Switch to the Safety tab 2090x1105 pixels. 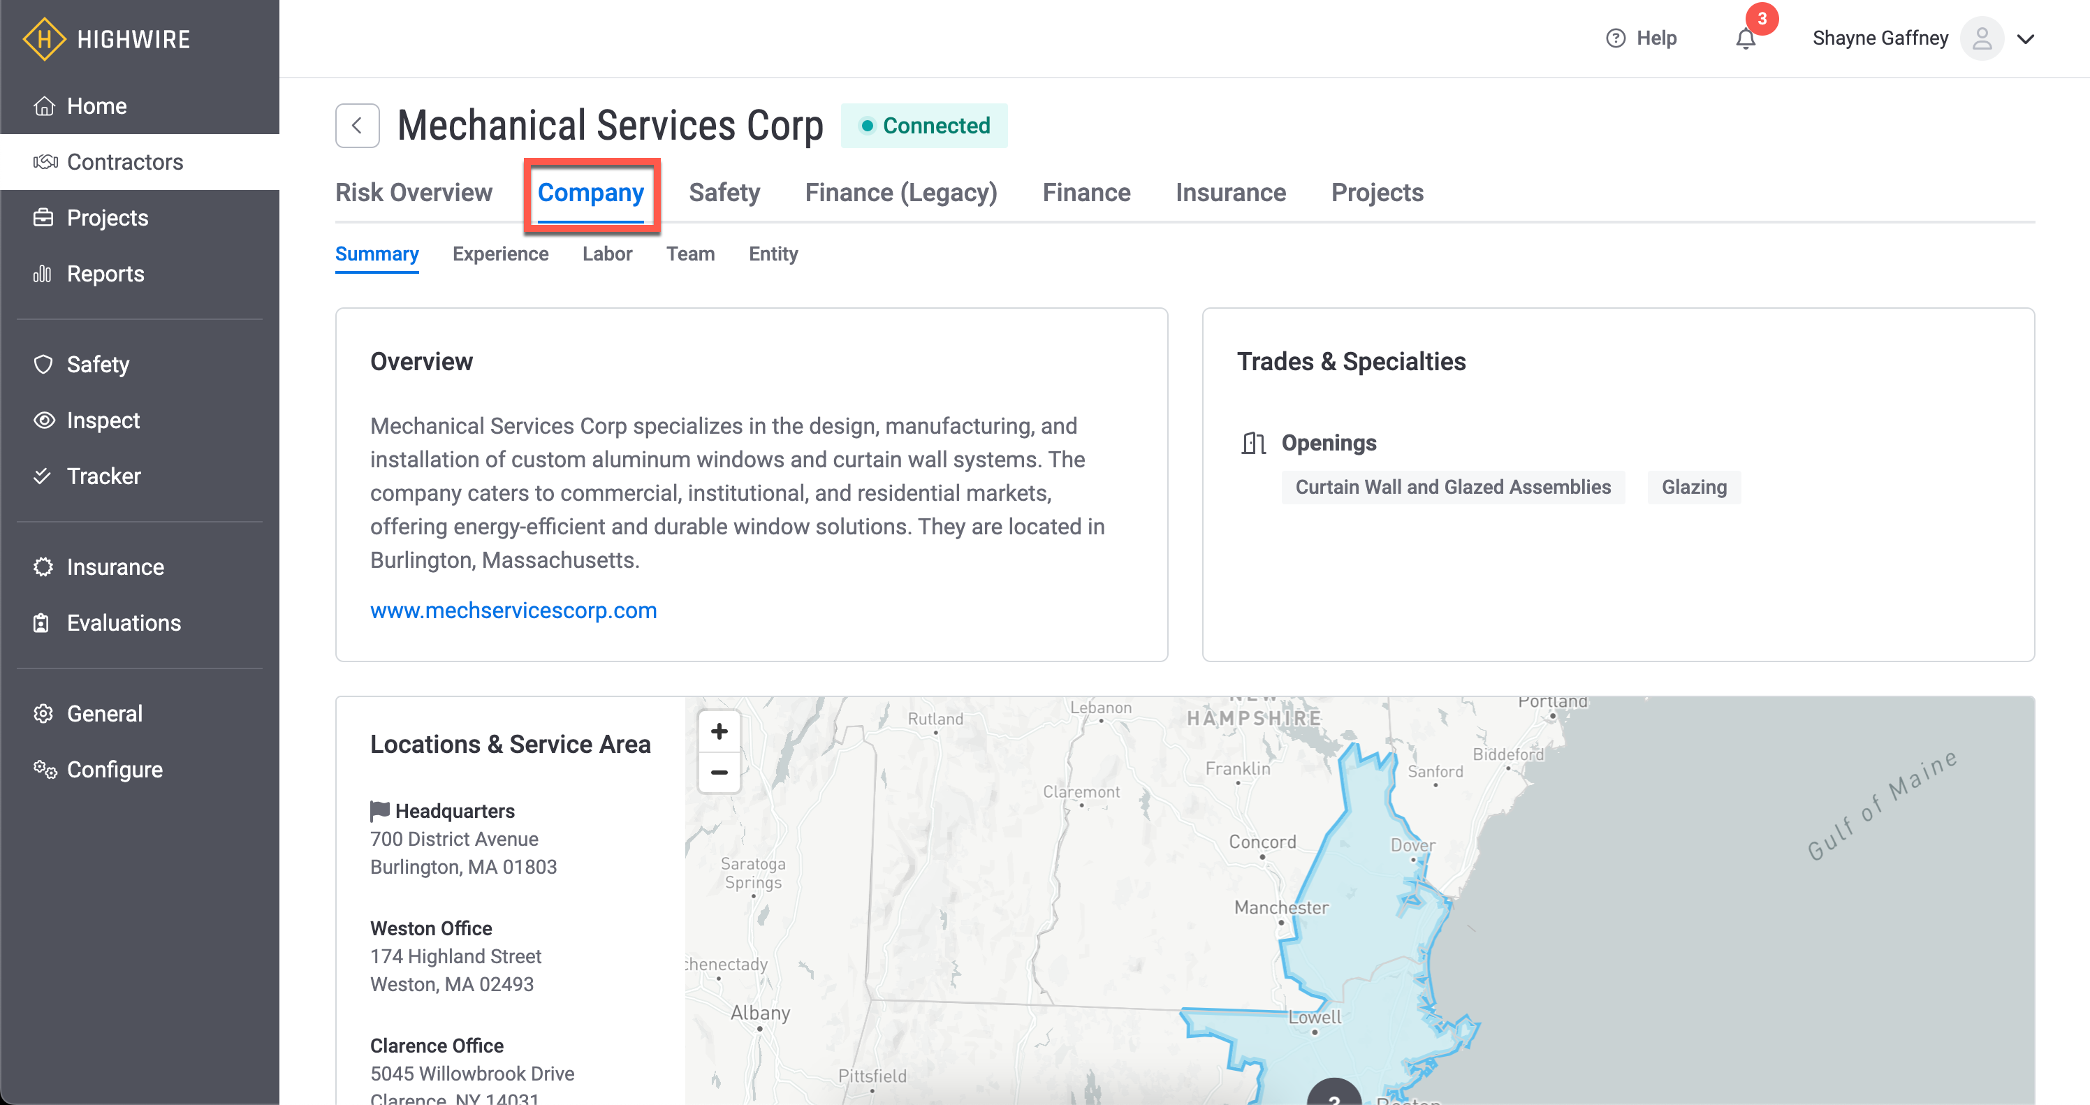[x=724, y=193]
